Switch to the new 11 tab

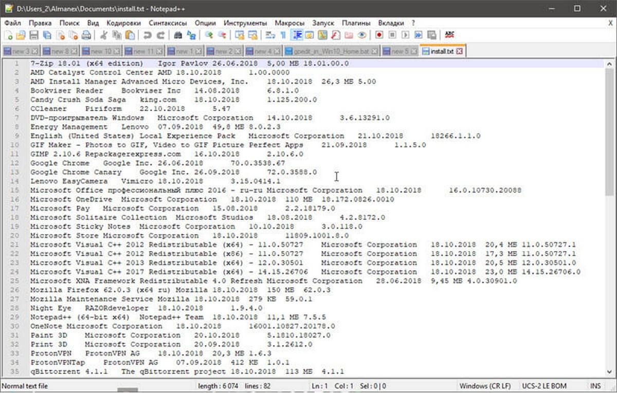pyautogui.click(x=144, y=51)
